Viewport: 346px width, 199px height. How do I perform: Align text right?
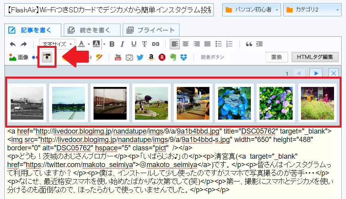coord(196,44)
